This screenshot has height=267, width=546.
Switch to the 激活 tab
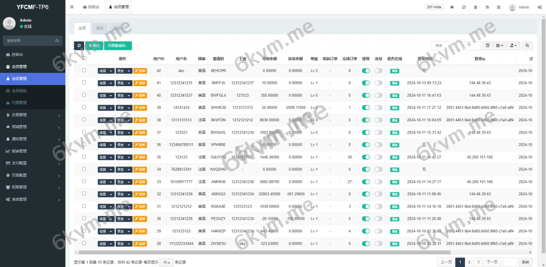100,27
